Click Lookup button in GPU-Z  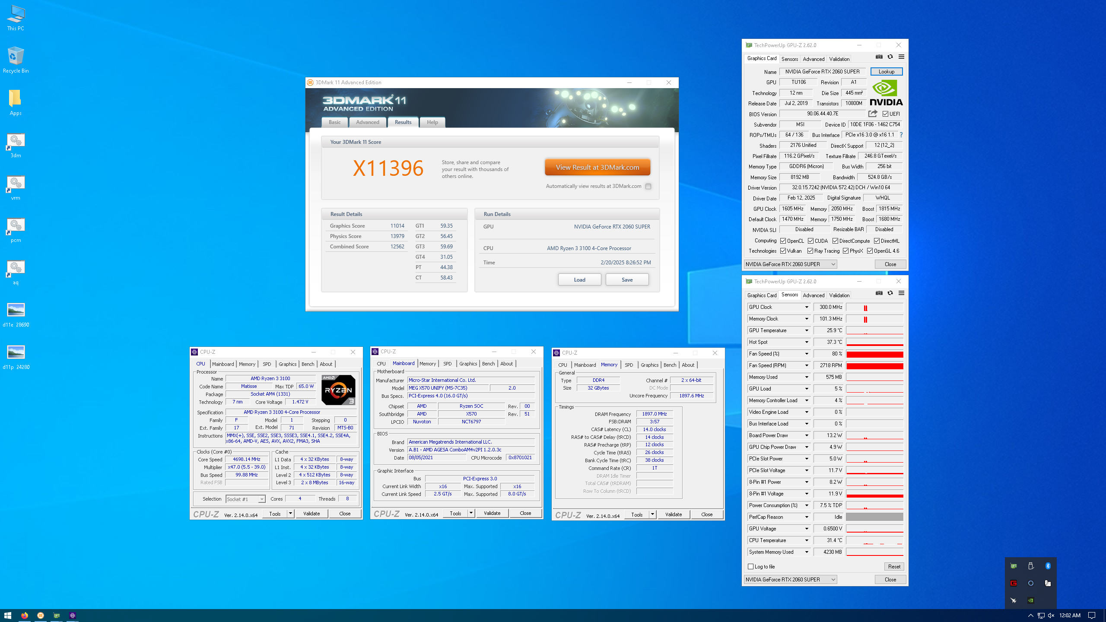click(x=886, y=72)
